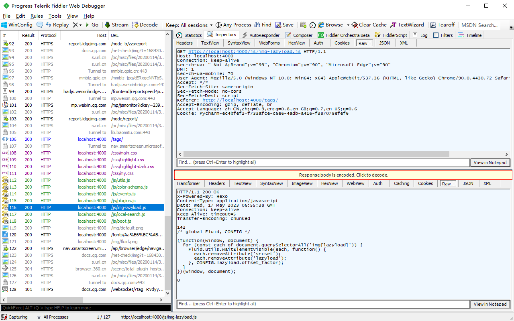Viewport: 514px width, 321px height.
Task: Open the img-lazyload.js URL link
Action: pyautogui.click(x=244, y=52)
